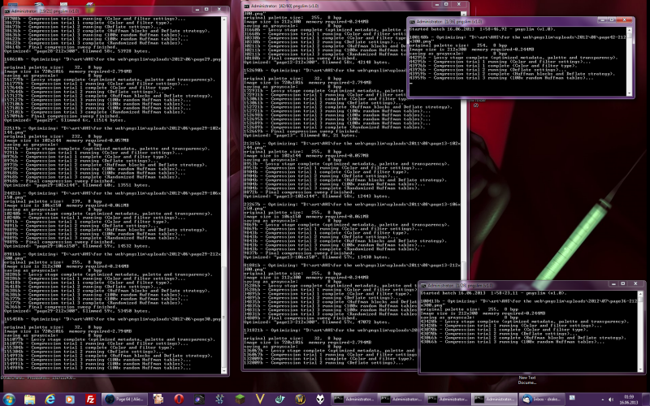Click the taskbar icon between Opera and Minecraft nearest Opera
Screen dimensions: 650x406
(x=199, y=400)
